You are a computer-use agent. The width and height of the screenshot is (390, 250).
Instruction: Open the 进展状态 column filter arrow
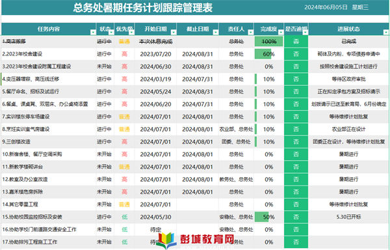[385, 32]
